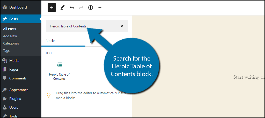Click the Heroic Table of Contents search field

coord(87,26)
